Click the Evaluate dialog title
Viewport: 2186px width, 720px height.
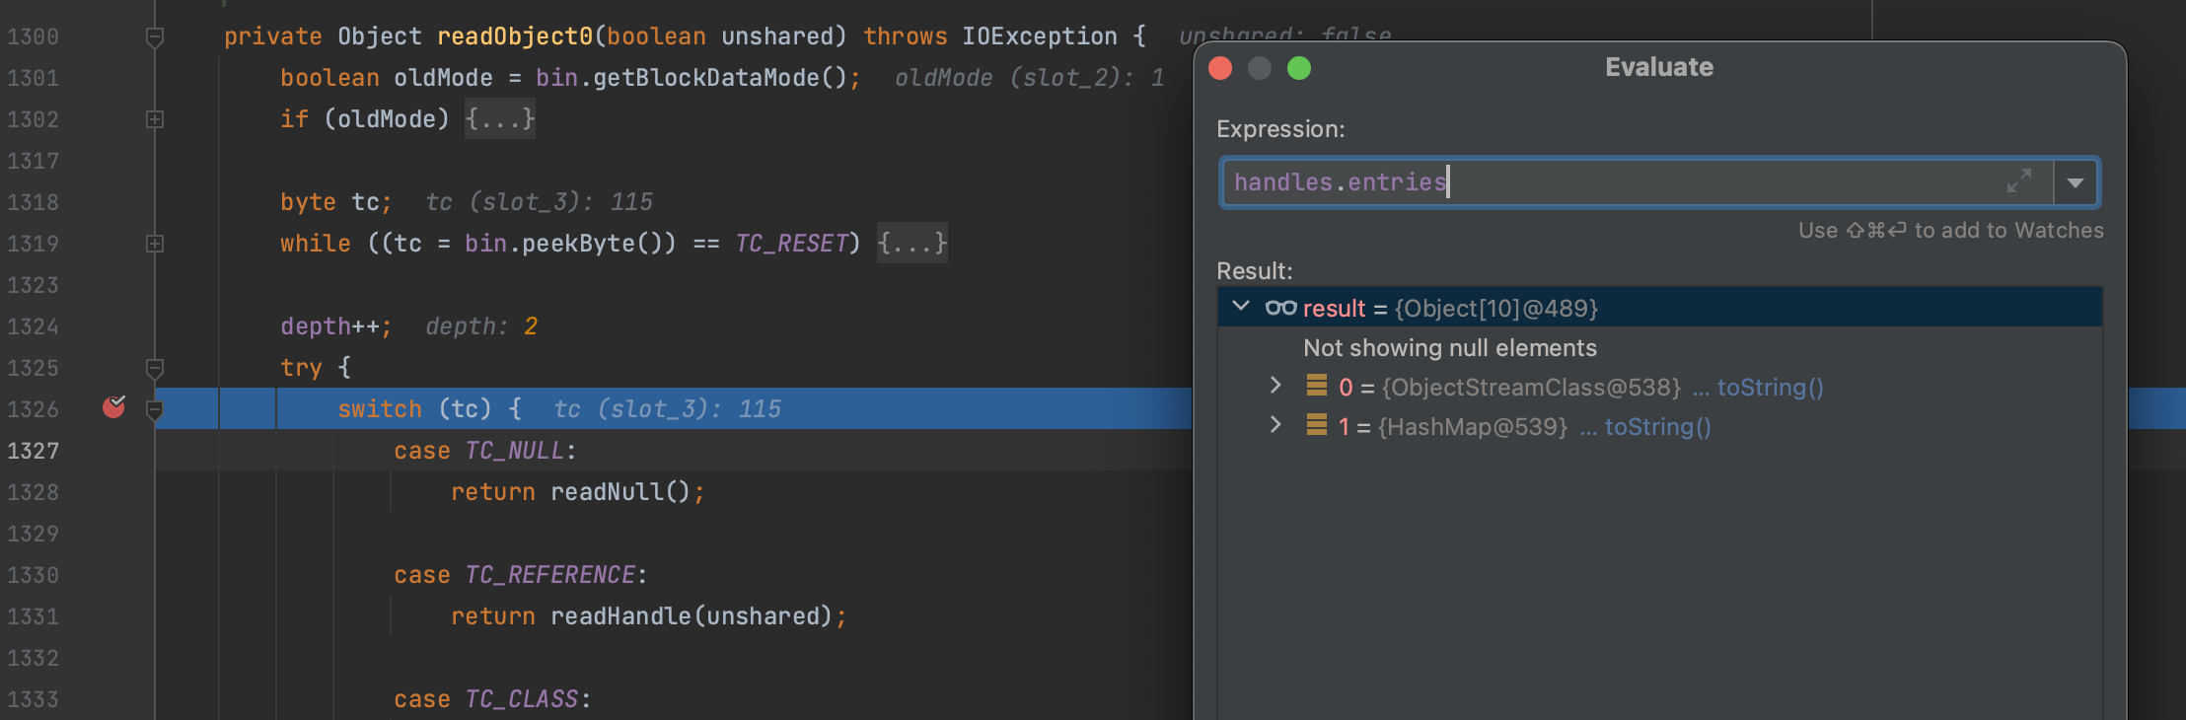pos(1659,67)
